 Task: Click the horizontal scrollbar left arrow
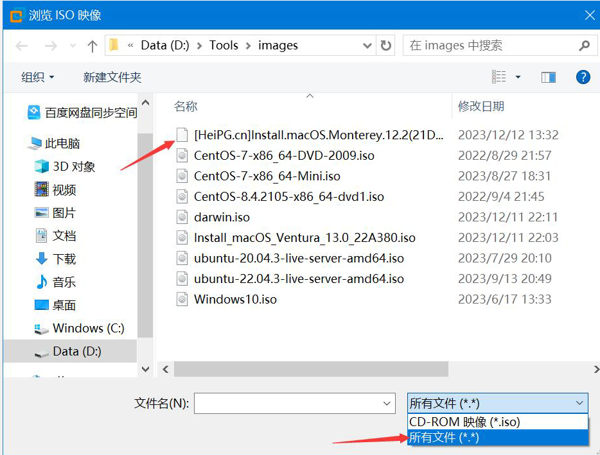[166, 370]
